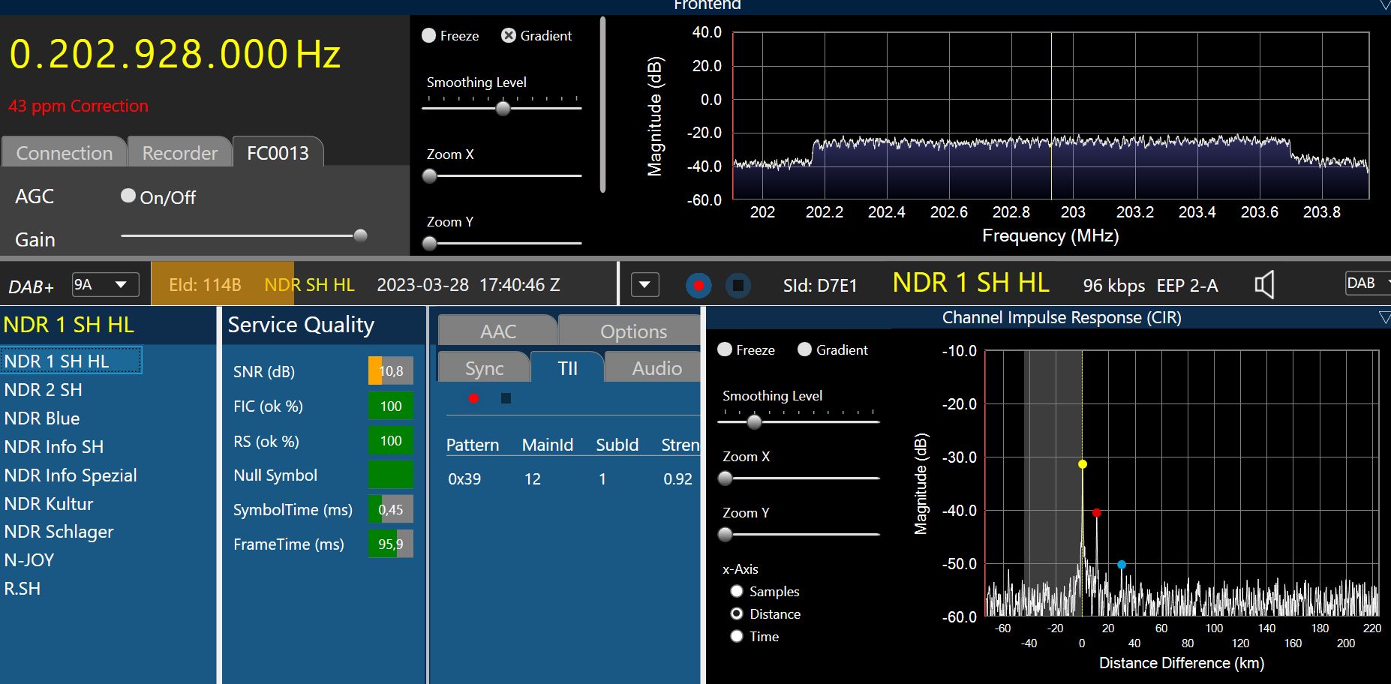This screenshot has height=684, width=1391.
Task: Select N-JOY station in the list
Action: coord(29,560)
